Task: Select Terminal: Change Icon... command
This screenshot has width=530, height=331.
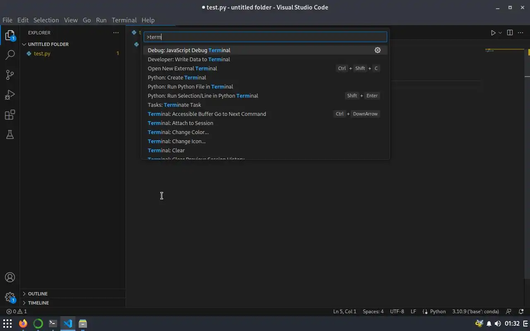Action: click(x=265, y=141)
